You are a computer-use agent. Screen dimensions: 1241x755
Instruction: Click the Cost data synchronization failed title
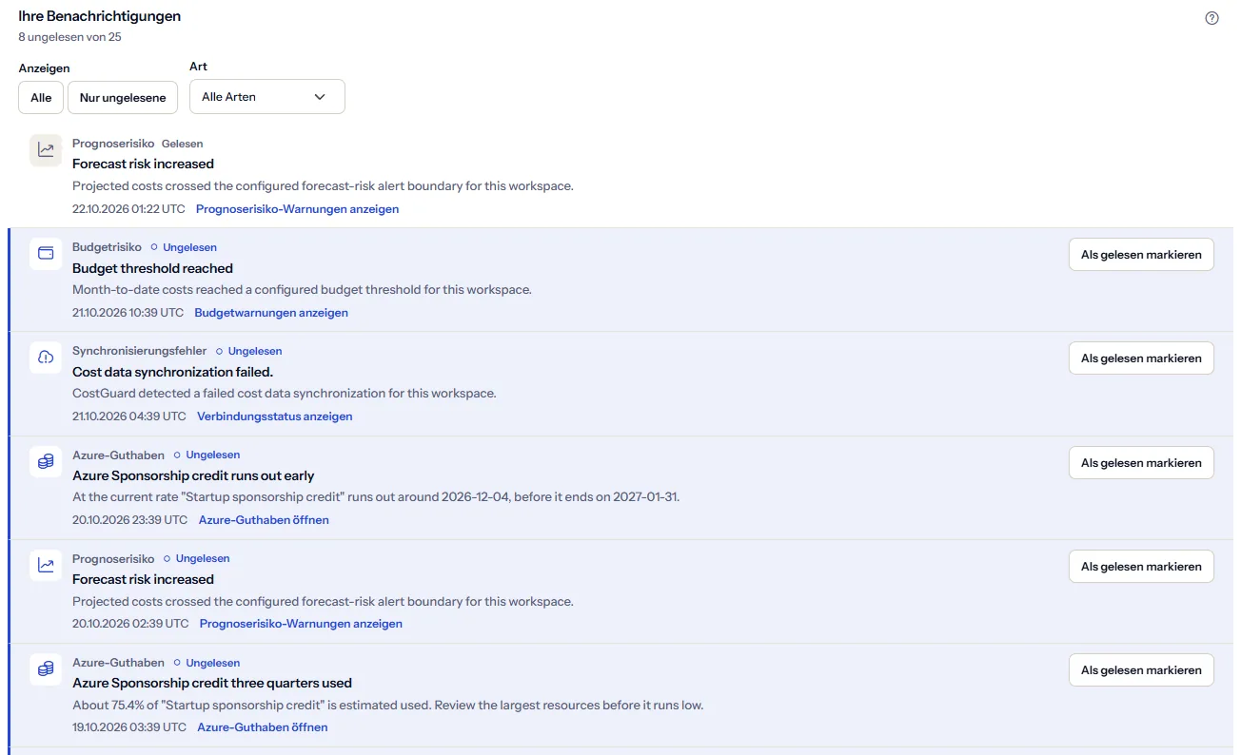point(172,372)
